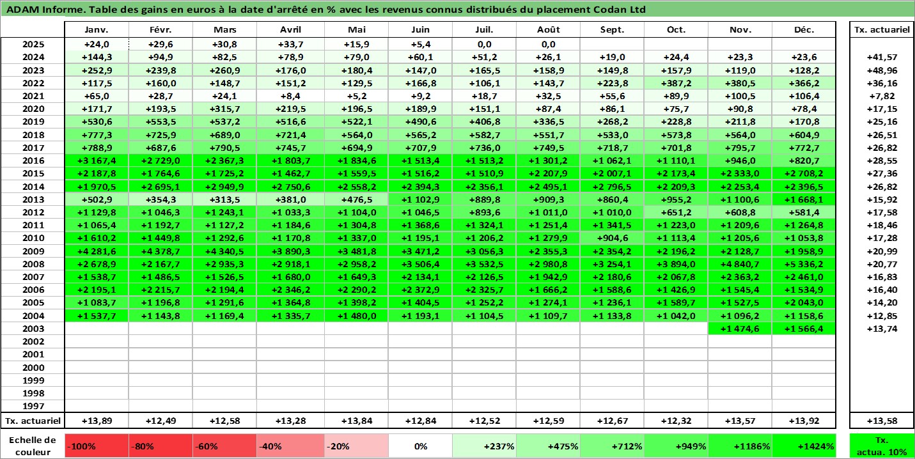Image resolution: width=915 pixels, height=459 pixels.
Task: Select the 1997 row label
Action: [33, 405]
